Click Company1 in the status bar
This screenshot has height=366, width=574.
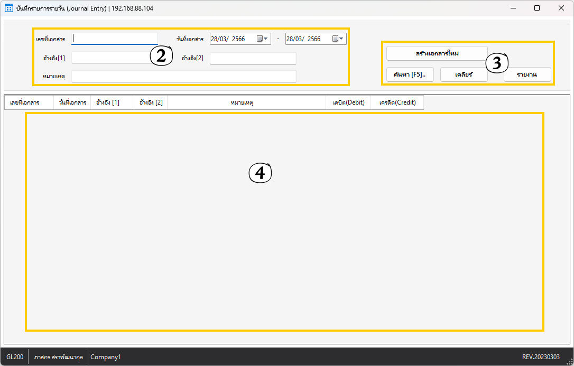coord(106,357)
